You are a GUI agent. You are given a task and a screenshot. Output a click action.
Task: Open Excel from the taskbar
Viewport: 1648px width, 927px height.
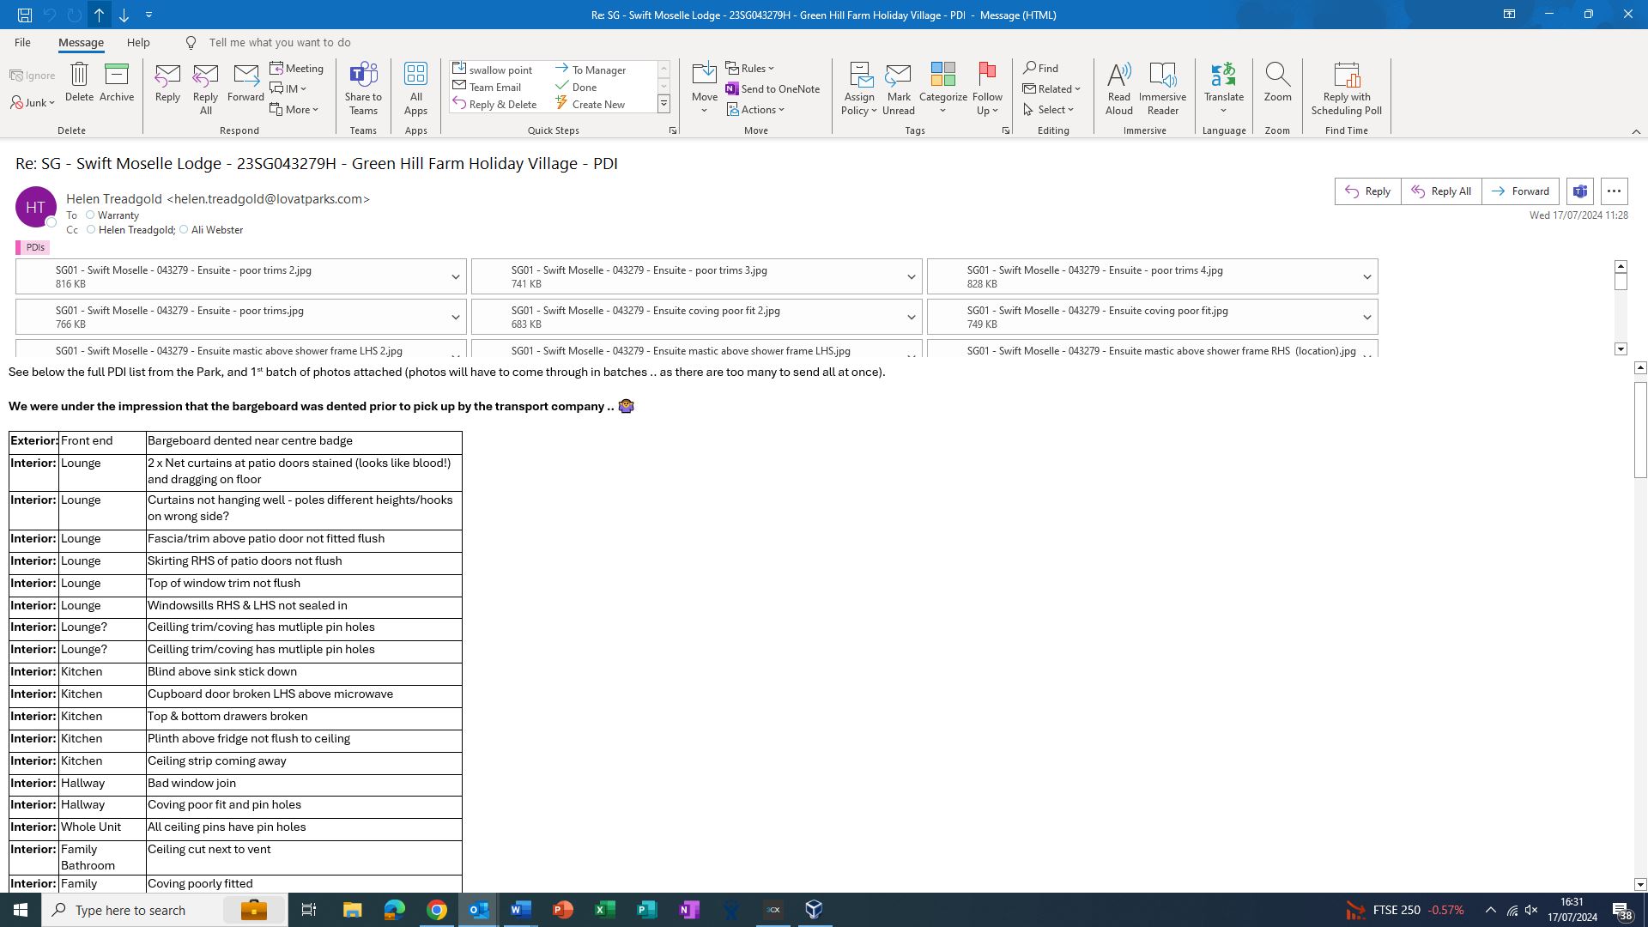[604, 910]
